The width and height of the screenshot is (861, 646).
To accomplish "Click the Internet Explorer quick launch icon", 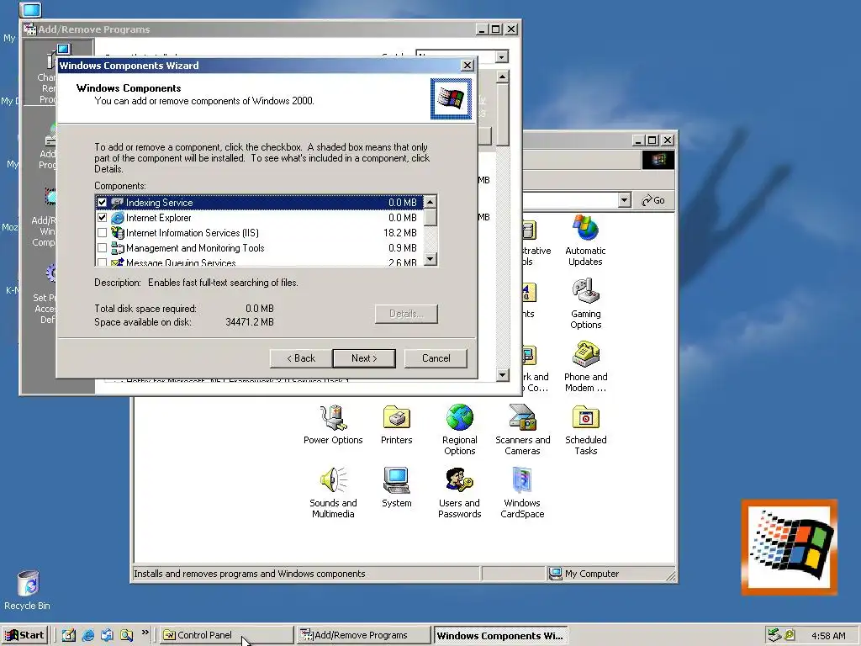I will pyautogui.click(x=87, y=635).
